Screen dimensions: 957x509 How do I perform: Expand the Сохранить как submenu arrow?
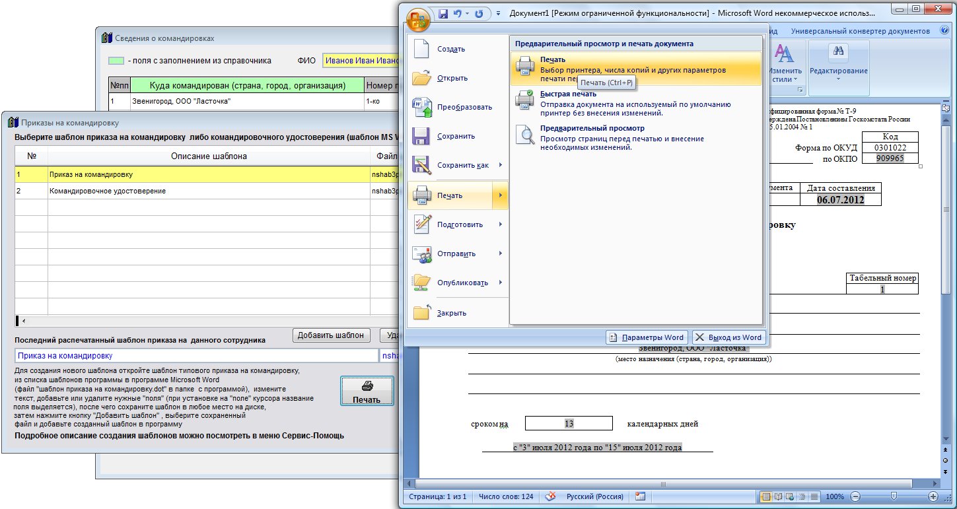500,166
